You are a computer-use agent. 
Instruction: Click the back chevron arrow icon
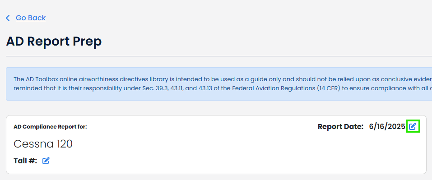tap(8, 18)
